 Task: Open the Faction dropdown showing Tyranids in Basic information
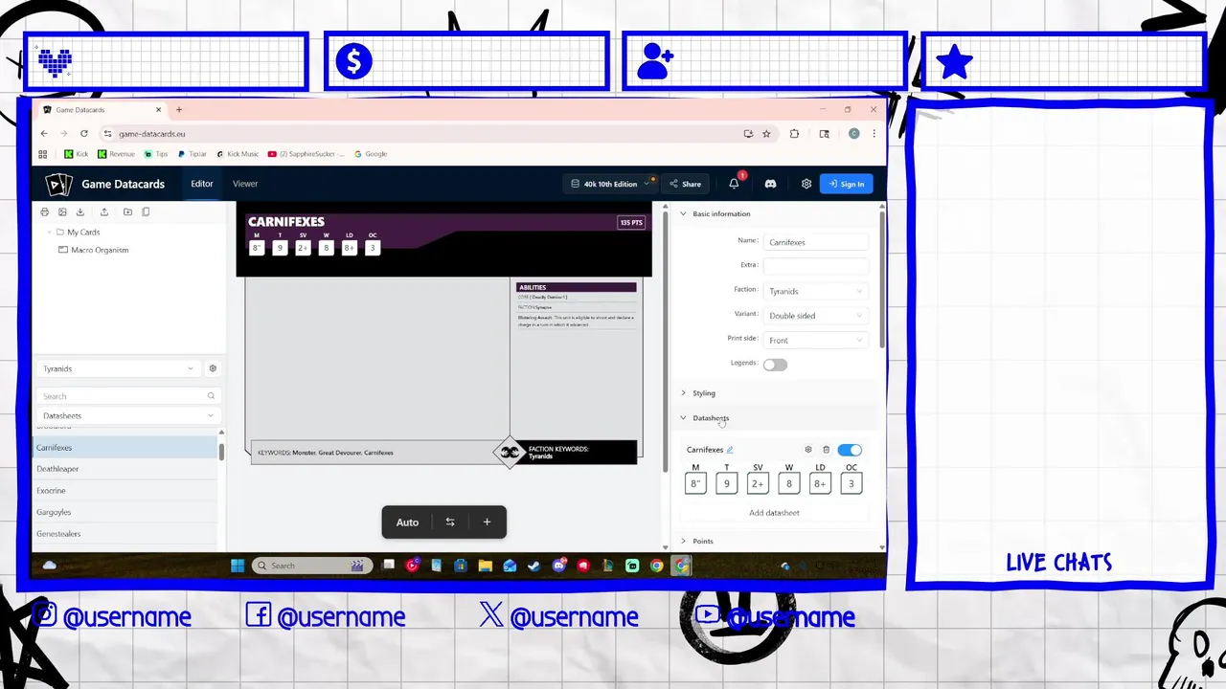click(815, 291)
